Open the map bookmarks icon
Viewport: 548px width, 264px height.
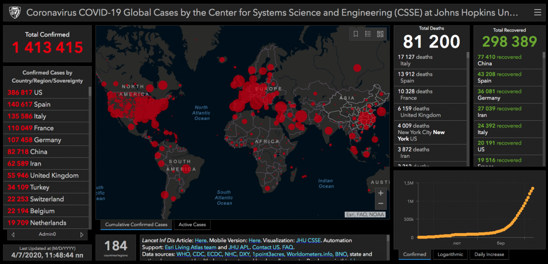356,34
